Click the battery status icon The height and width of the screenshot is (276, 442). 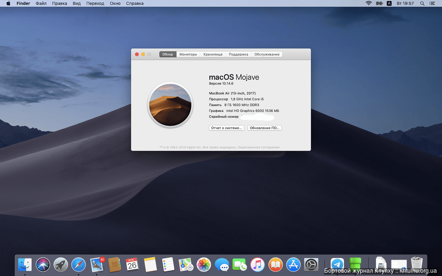click(379, 3)
